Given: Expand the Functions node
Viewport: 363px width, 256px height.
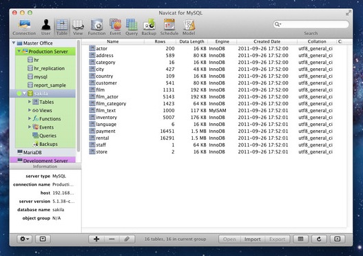Looking at the screenshot, I should [30, 118].
